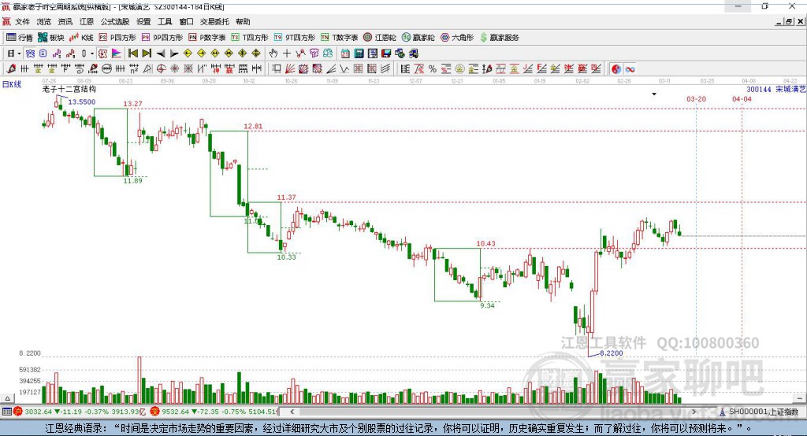Click the status bar keyboard grid icon
Screen dimensions: 807x436
pyautogui.click(x=6, y=412)
